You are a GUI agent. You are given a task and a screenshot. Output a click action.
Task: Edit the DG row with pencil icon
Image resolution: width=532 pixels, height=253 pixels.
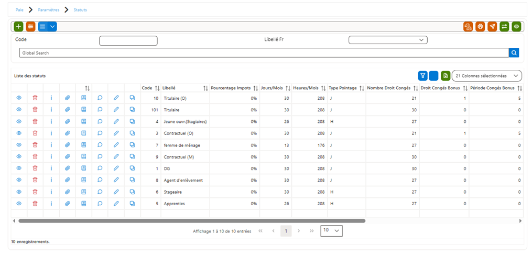pos(116,168)
